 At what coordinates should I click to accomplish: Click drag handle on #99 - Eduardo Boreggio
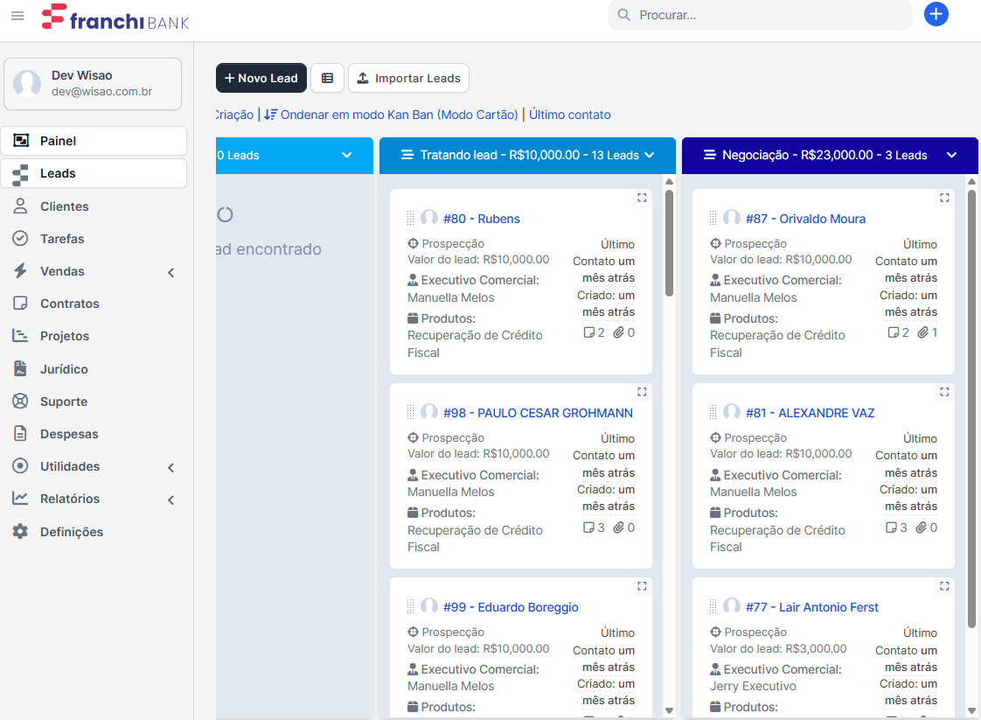(x=410, y=606)
